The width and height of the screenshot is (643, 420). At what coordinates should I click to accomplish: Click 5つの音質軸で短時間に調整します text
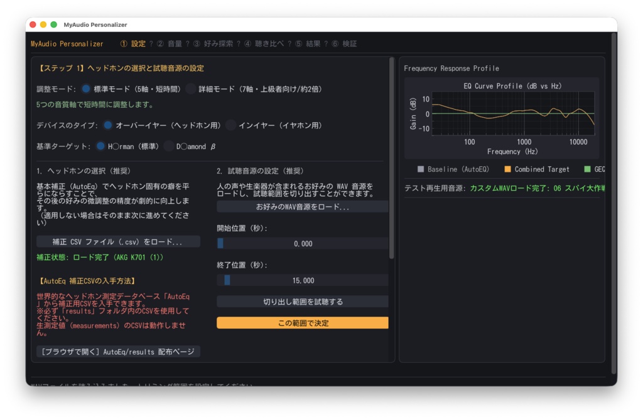[95, 105]
